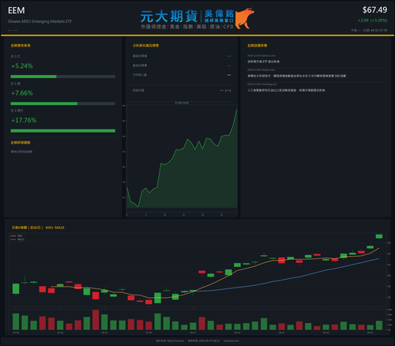Click the 外匯保證金 product tagline under the logo

click(153, 27)
